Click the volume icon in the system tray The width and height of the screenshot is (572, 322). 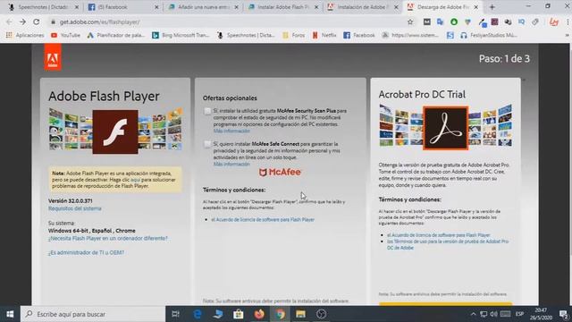[494, 314]
